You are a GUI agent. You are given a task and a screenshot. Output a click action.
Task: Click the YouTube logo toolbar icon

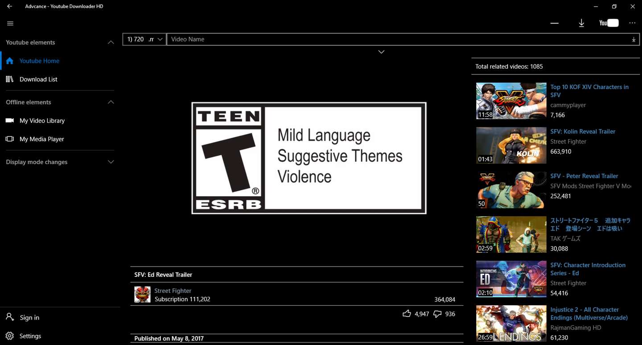coord(609,23)
